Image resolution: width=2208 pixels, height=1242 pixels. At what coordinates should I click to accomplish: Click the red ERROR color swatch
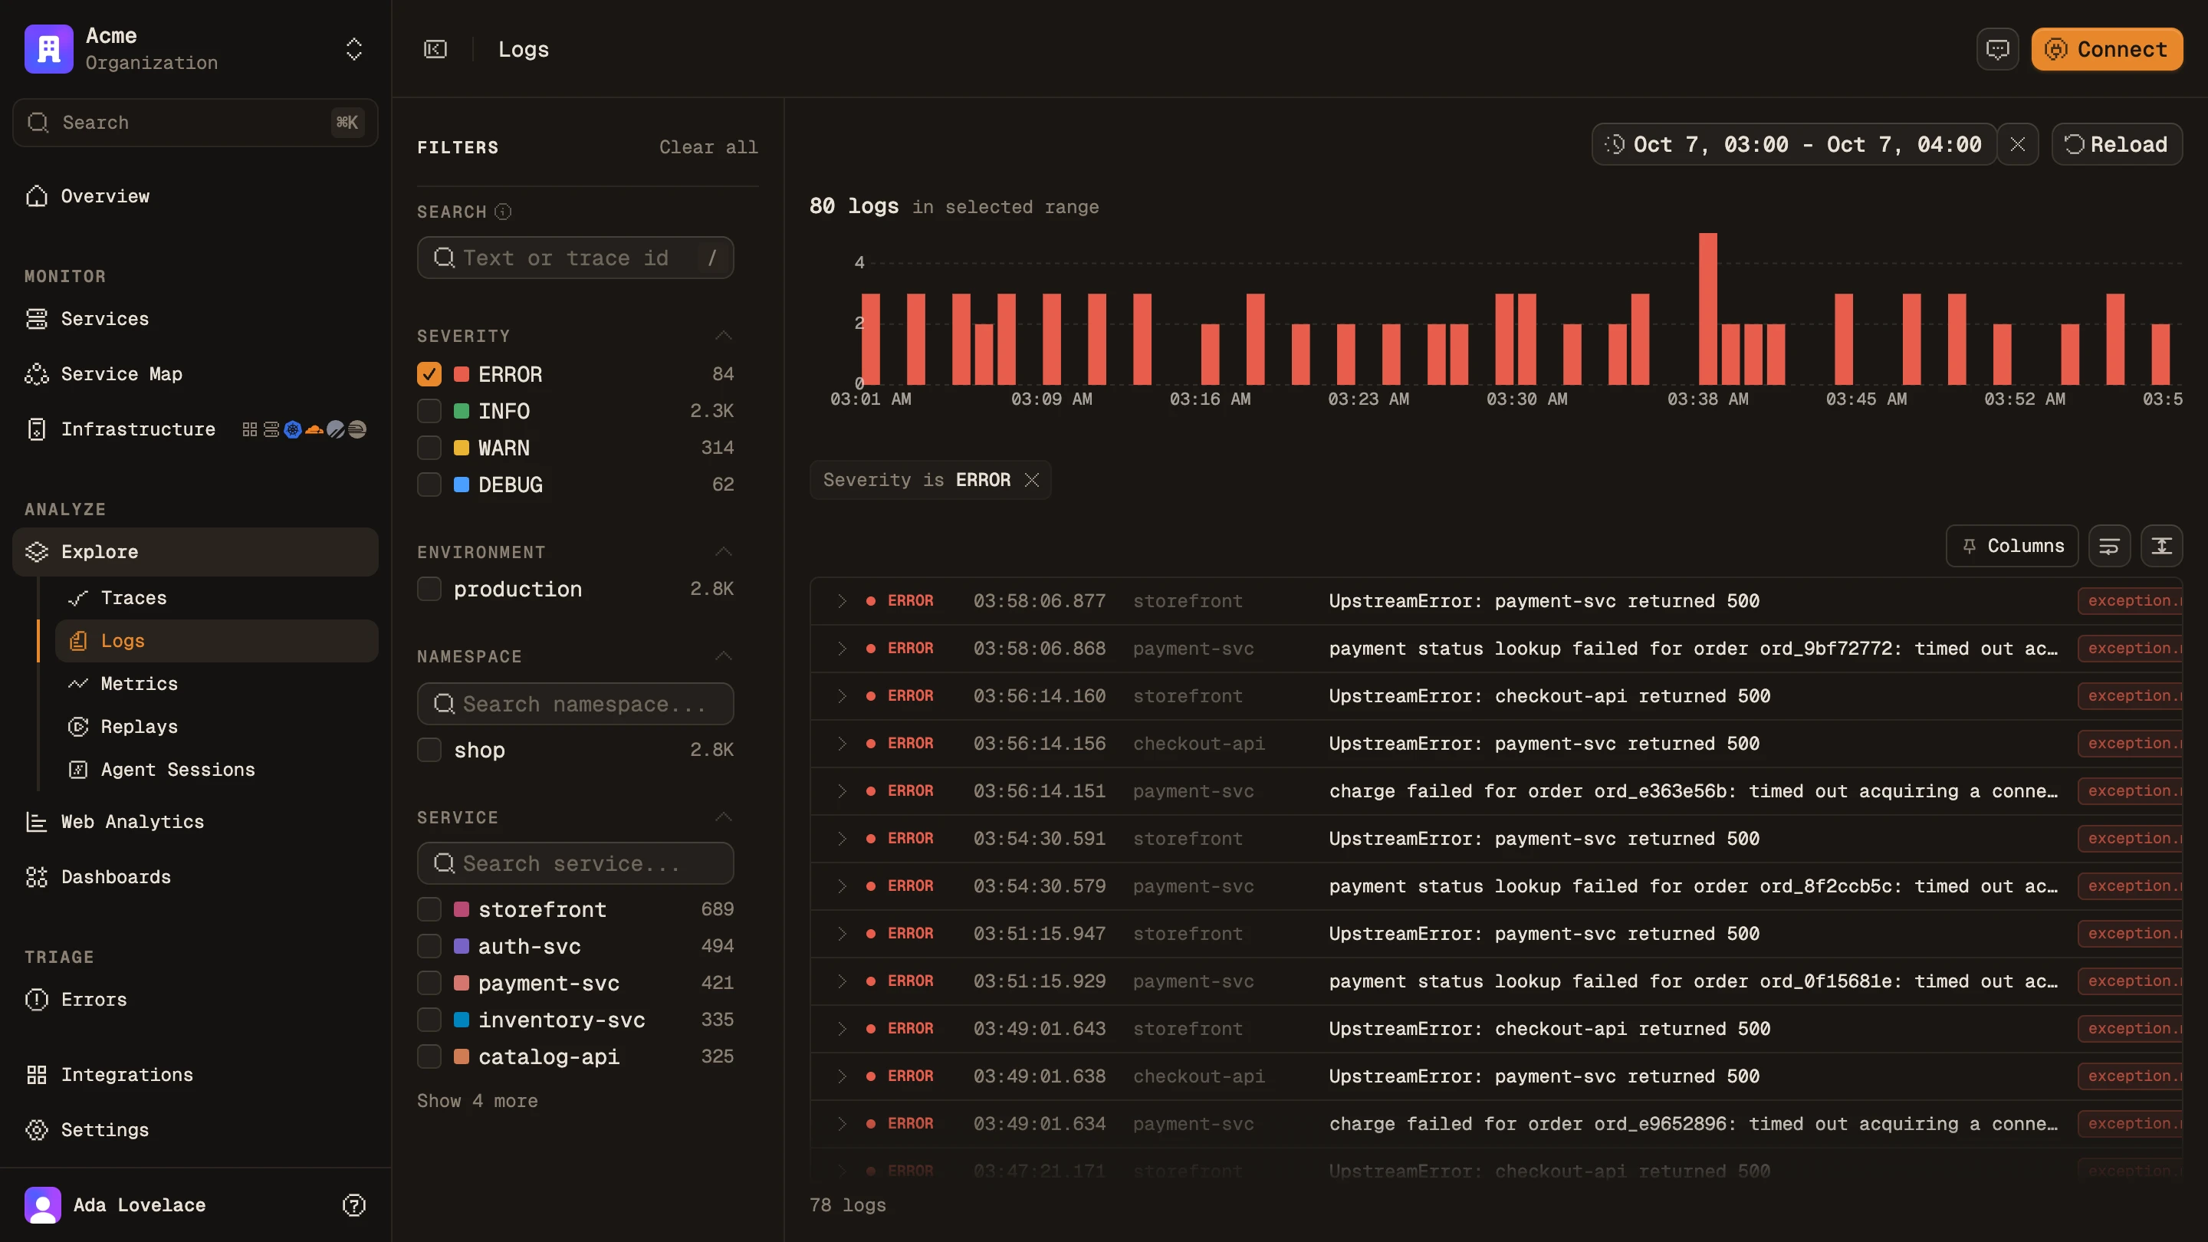461,375
